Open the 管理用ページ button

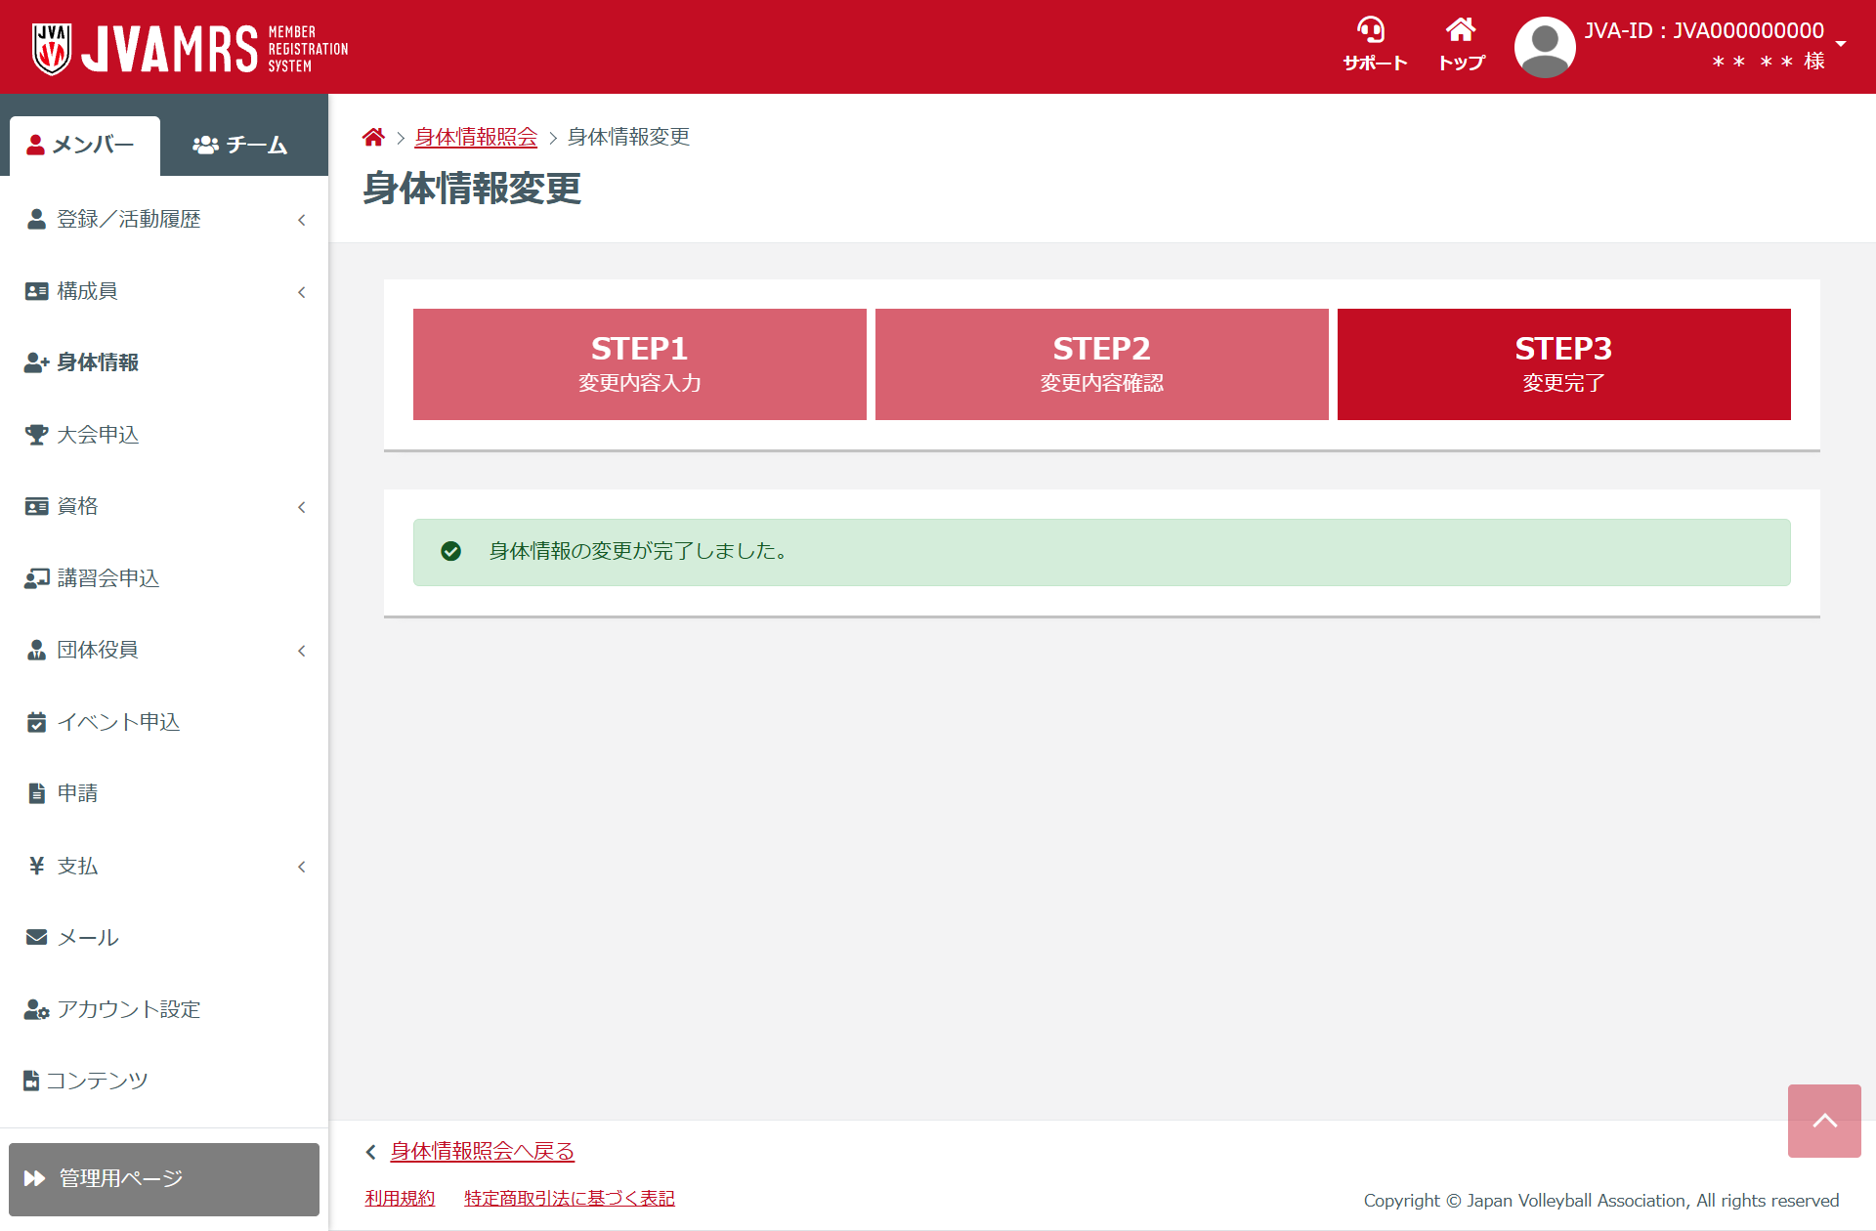click(x=164, y=1179)
